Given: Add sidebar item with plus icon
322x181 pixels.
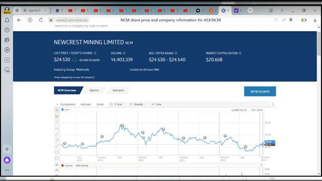Looking at the screenshot, I should coord(7,149).
